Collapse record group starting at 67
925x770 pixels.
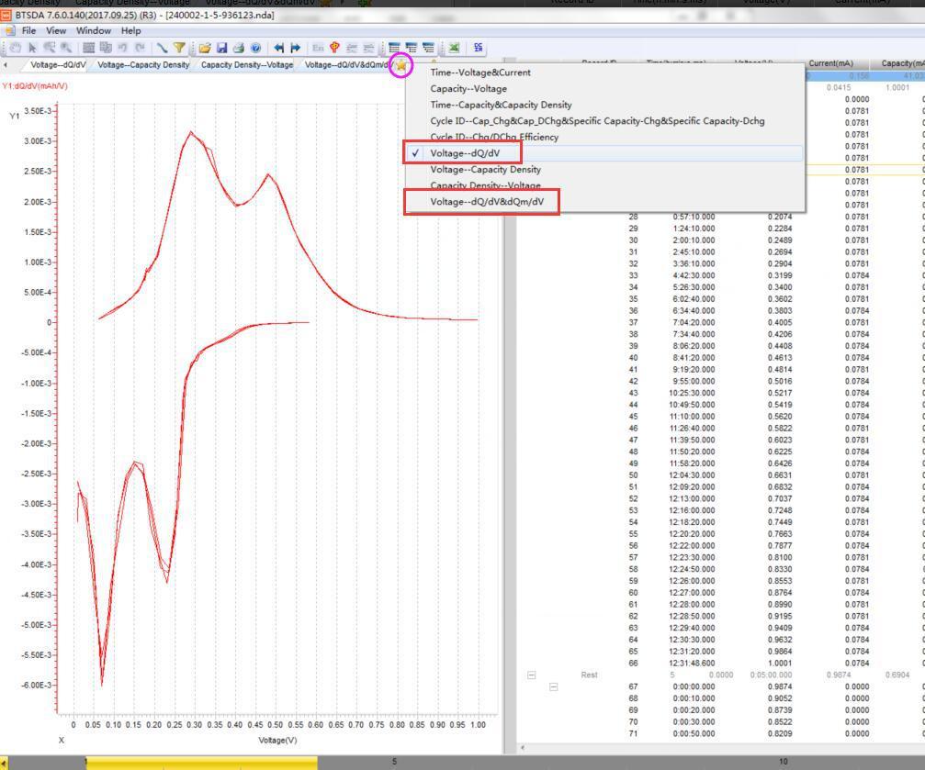553,686
